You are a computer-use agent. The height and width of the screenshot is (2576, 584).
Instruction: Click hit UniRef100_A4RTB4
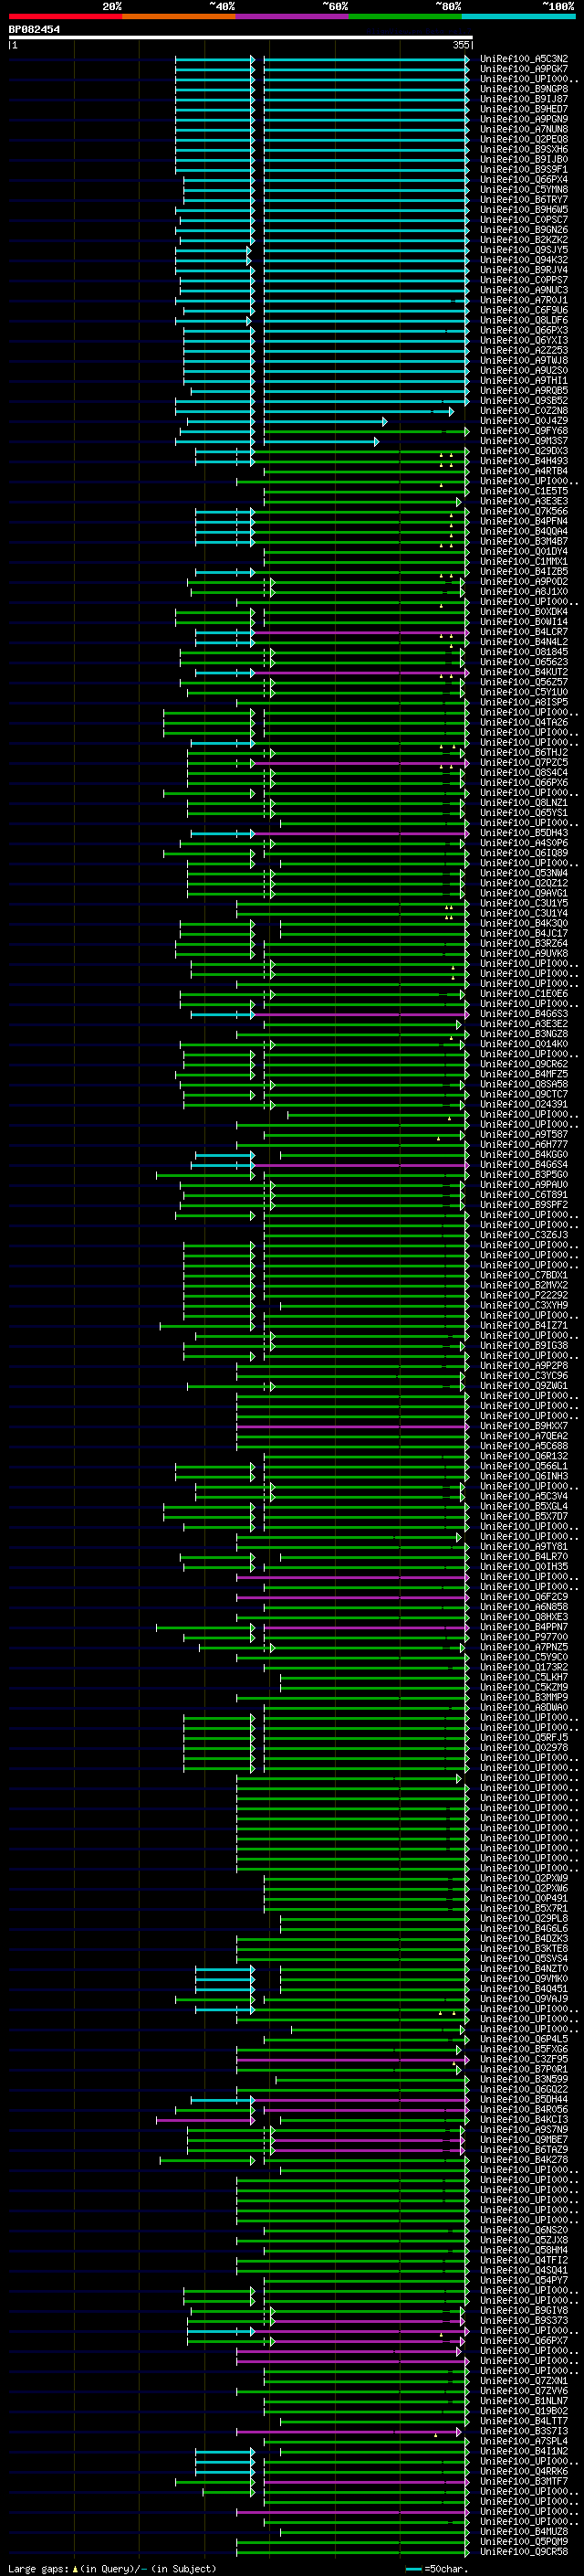point(524,471)
